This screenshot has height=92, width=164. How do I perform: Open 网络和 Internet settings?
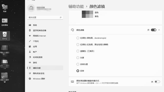click(x=45, y=36)
